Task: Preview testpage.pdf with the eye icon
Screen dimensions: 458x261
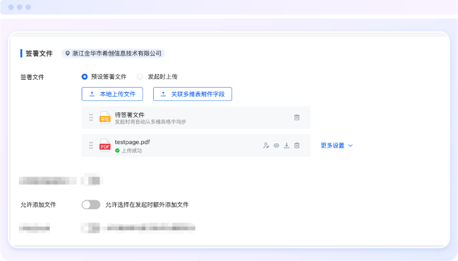Action: click(x=276, y=145)
